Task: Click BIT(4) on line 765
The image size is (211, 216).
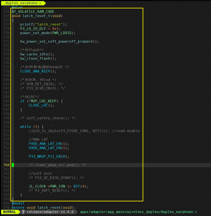Action: (x=80, y=186)
